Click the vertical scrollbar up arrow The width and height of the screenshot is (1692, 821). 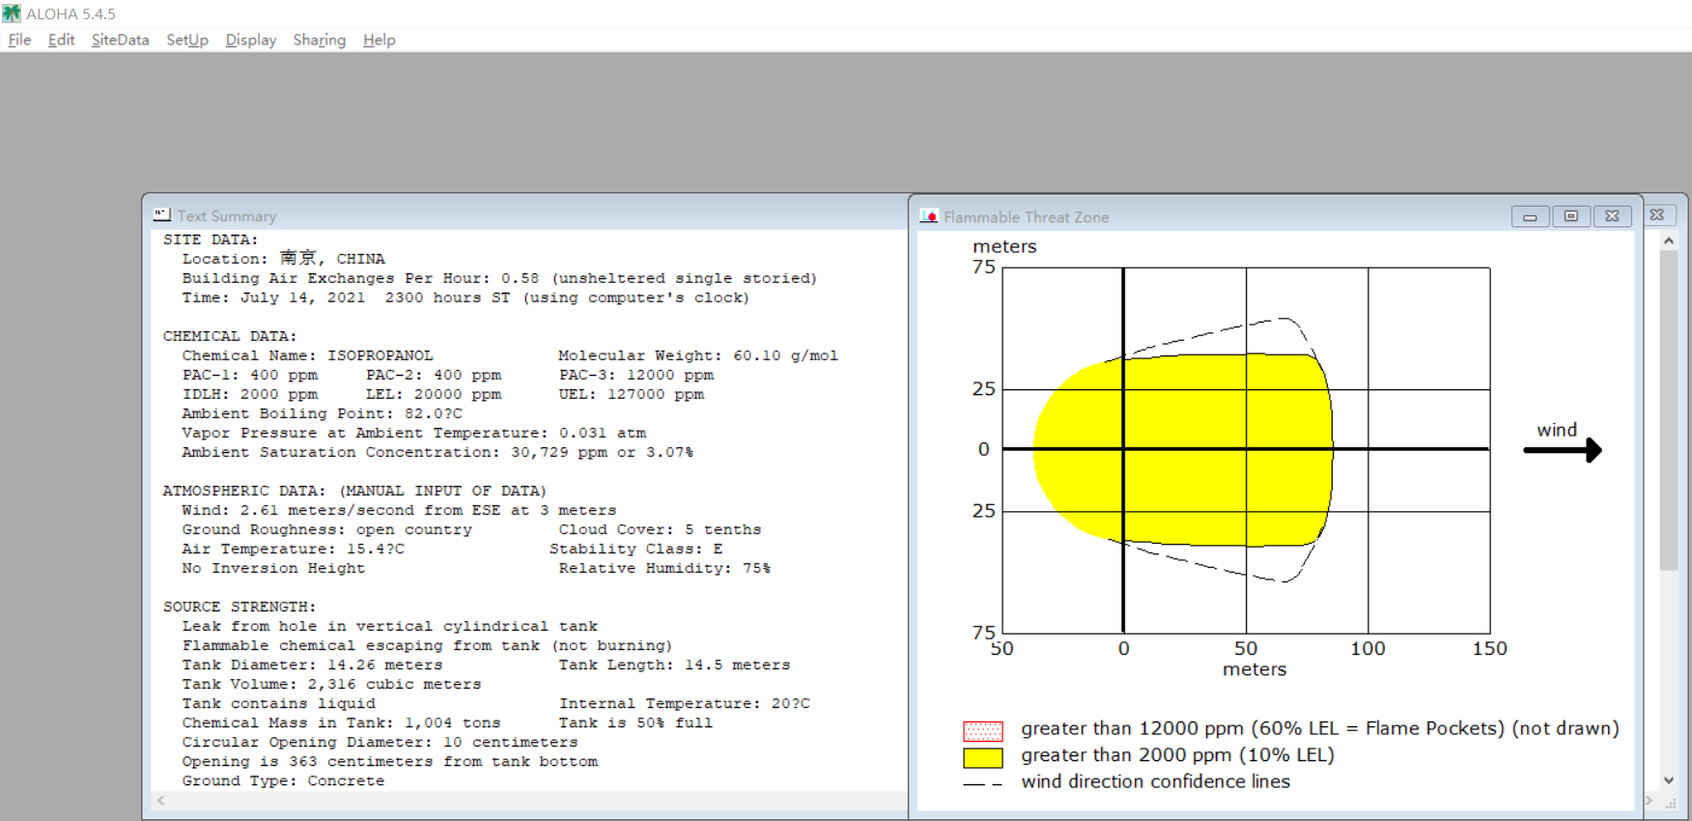tap(1669, 241)
